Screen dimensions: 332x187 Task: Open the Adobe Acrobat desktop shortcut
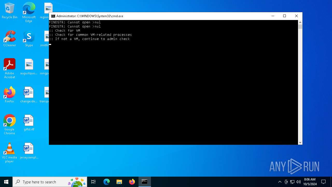[10, 69]
